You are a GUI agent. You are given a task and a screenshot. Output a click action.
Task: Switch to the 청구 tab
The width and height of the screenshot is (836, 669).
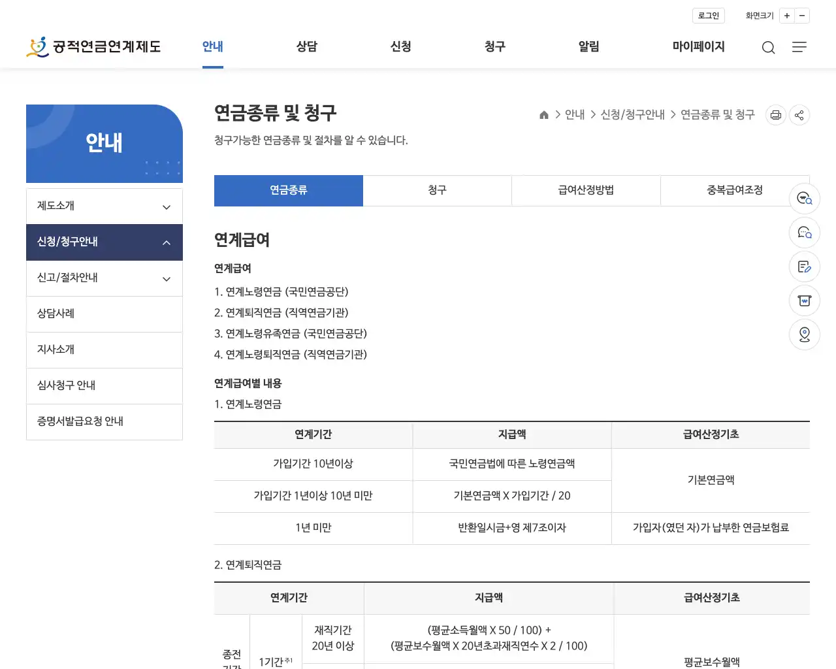[x=437, y=190]
